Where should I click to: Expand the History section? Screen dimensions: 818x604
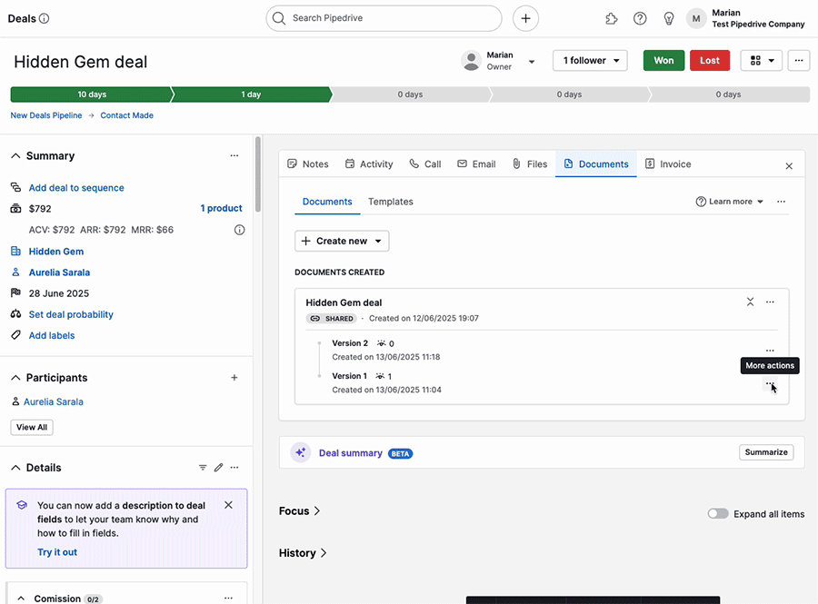303,553
